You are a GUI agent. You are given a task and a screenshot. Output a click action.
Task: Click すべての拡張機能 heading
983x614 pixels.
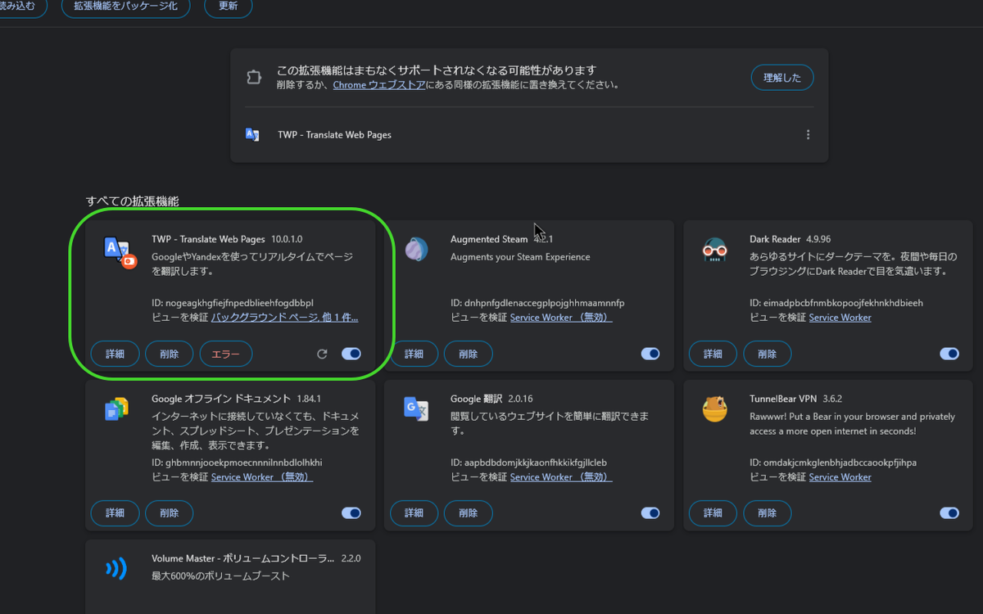[x=133, y=201]
